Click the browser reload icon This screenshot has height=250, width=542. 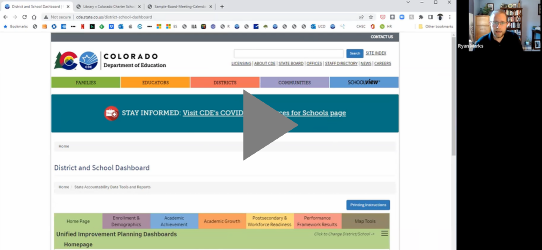click(x=24, y=17)
